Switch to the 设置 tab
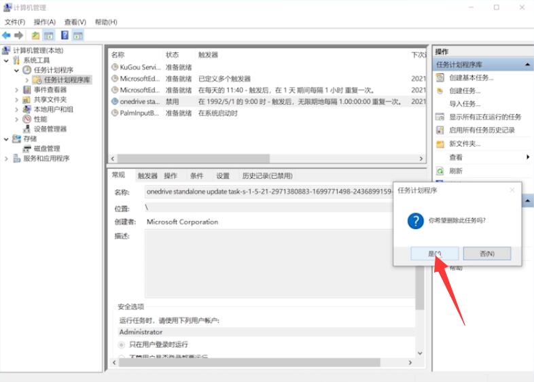This screenshot has height=382, width=534. [x=223, y=176]
